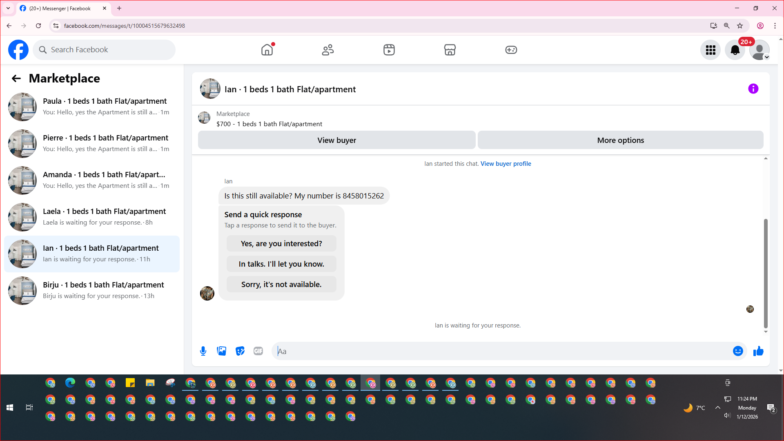This screenshot has height=441, width=784.
Task: Open Windows Start menu
Action: point(10,408)
